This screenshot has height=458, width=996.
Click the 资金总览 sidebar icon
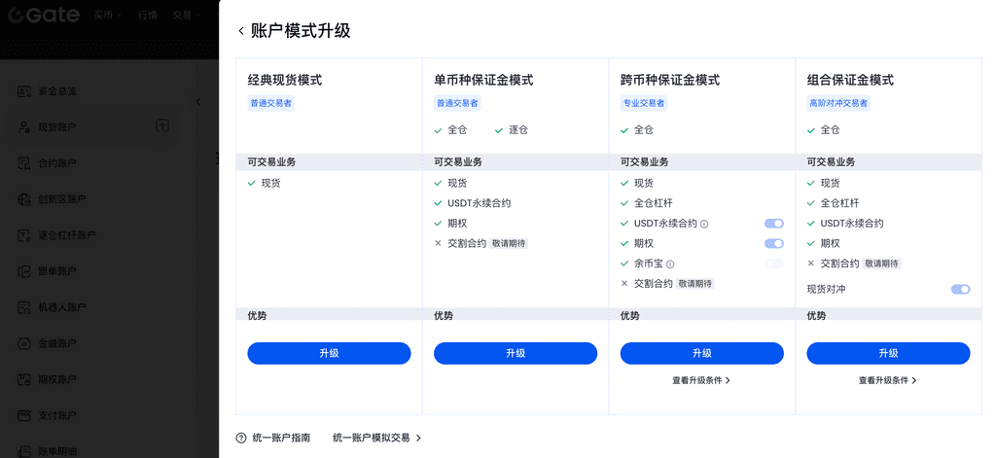point(25,91)
